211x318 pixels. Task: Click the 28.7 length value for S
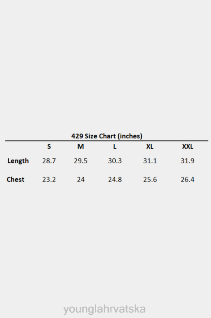[49, 161]
